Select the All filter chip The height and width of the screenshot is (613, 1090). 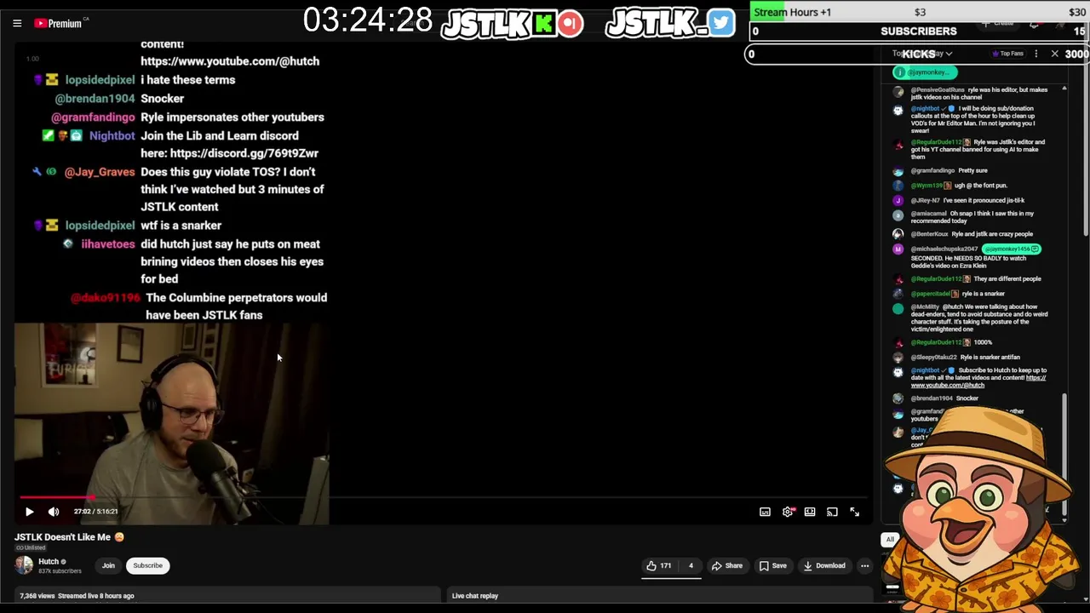890,539
